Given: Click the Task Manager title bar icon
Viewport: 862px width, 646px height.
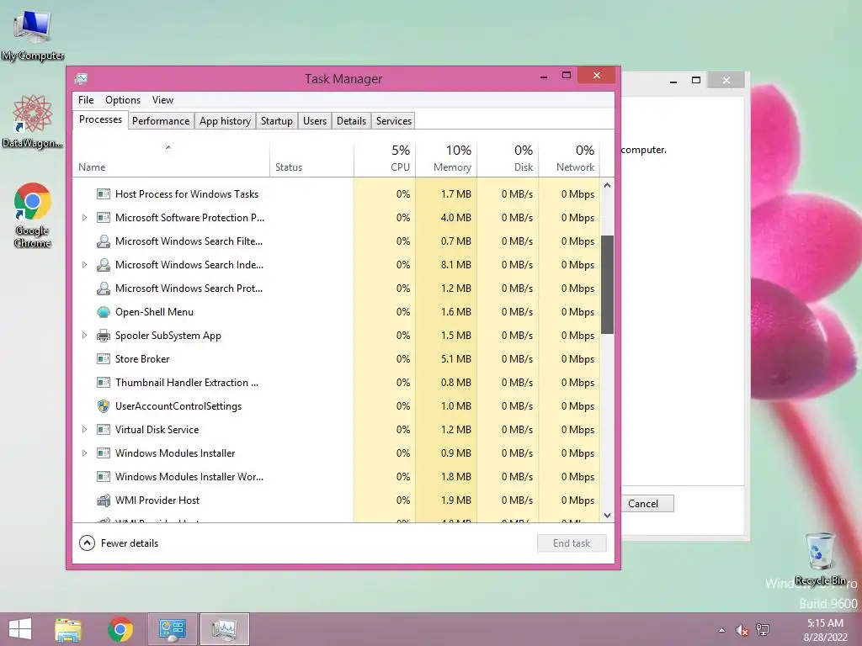Looking at the screenshot, I should coord(82,78).
